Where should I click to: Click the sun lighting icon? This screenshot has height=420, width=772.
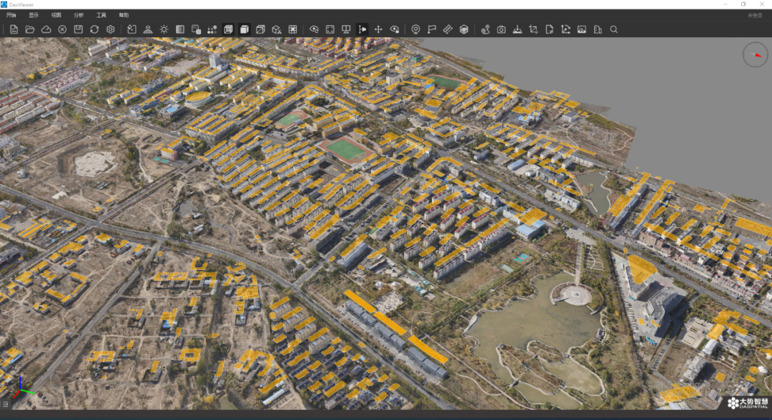(x=164, y=29)
